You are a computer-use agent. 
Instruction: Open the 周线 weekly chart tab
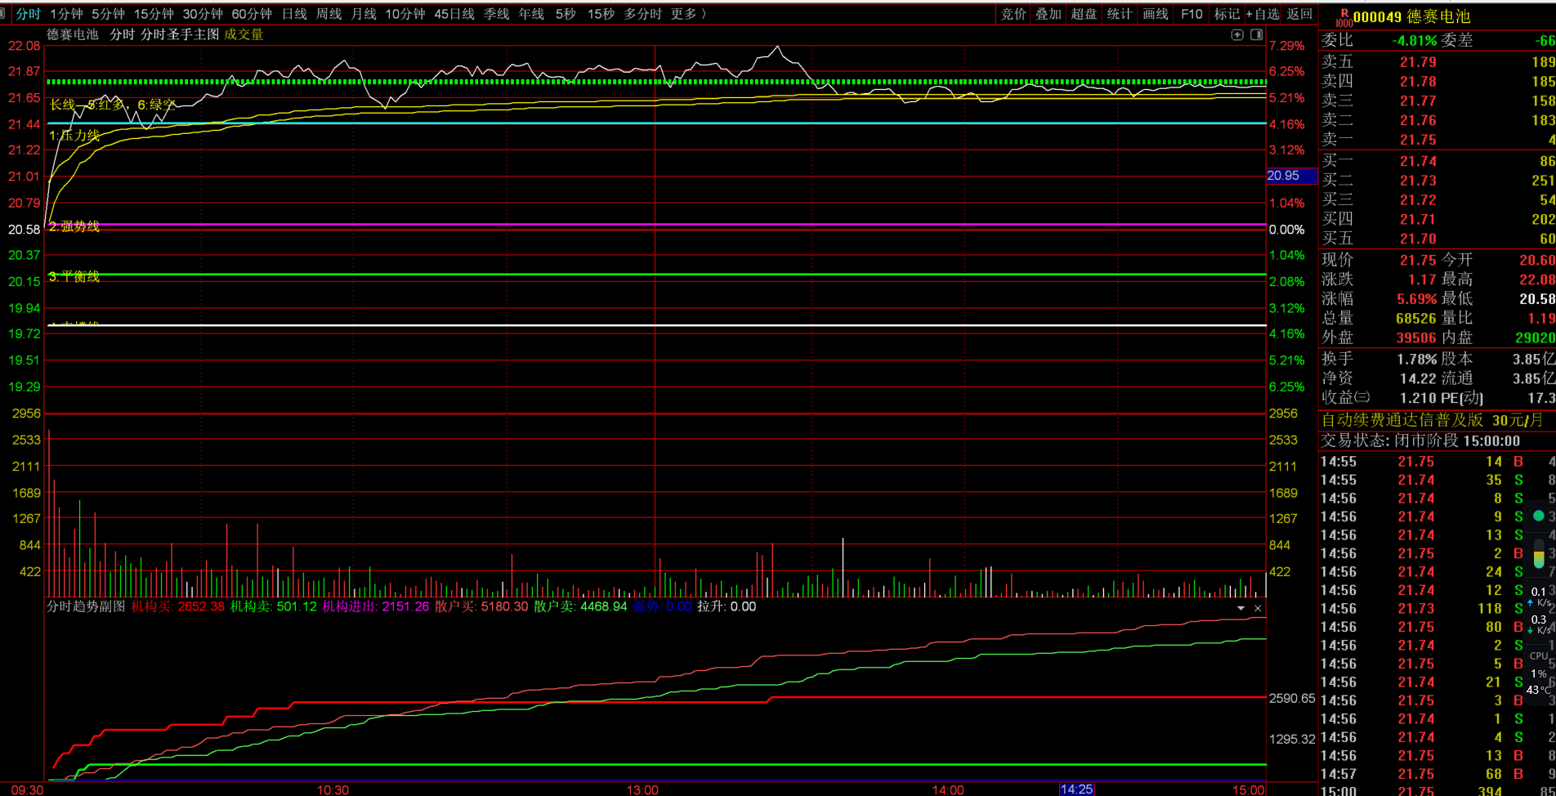point(329,14)
